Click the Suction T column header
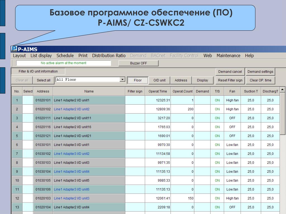 (251, 91)
